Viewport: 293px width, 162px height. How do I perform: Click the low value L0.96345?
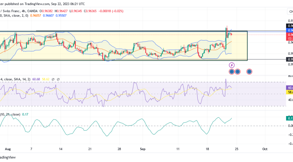click(x=76, y=11)
